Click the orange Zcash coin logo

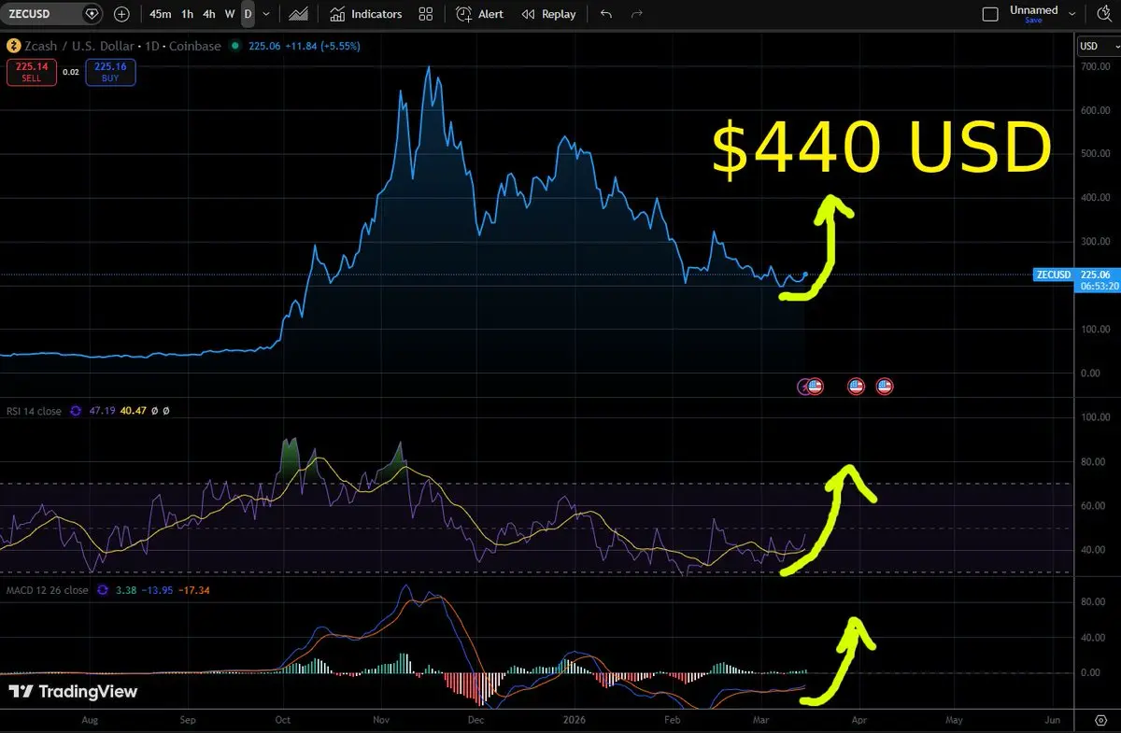tap(13, 46)
